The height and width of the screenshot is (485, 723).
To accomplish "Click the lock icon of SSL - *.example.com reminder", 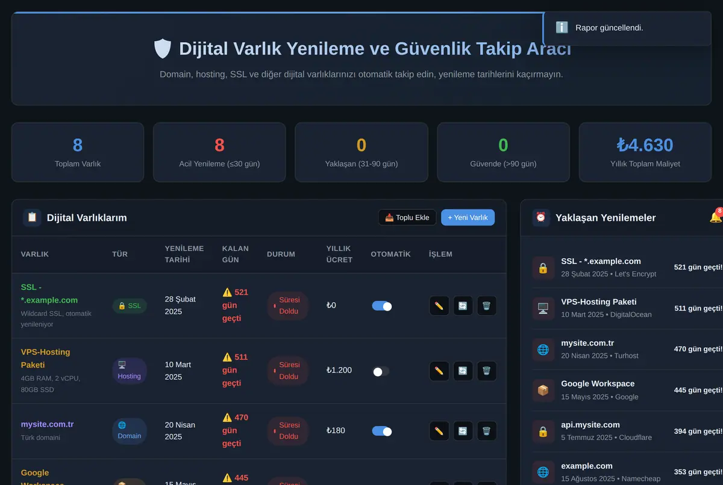I will (543, 268).
